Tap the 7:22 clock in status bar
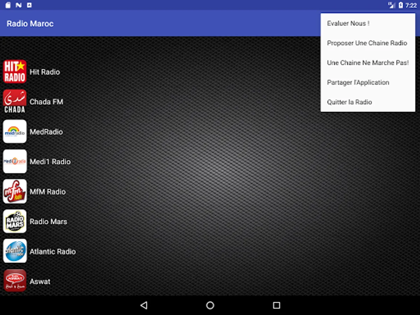420x315 pixels. [411, 5]
